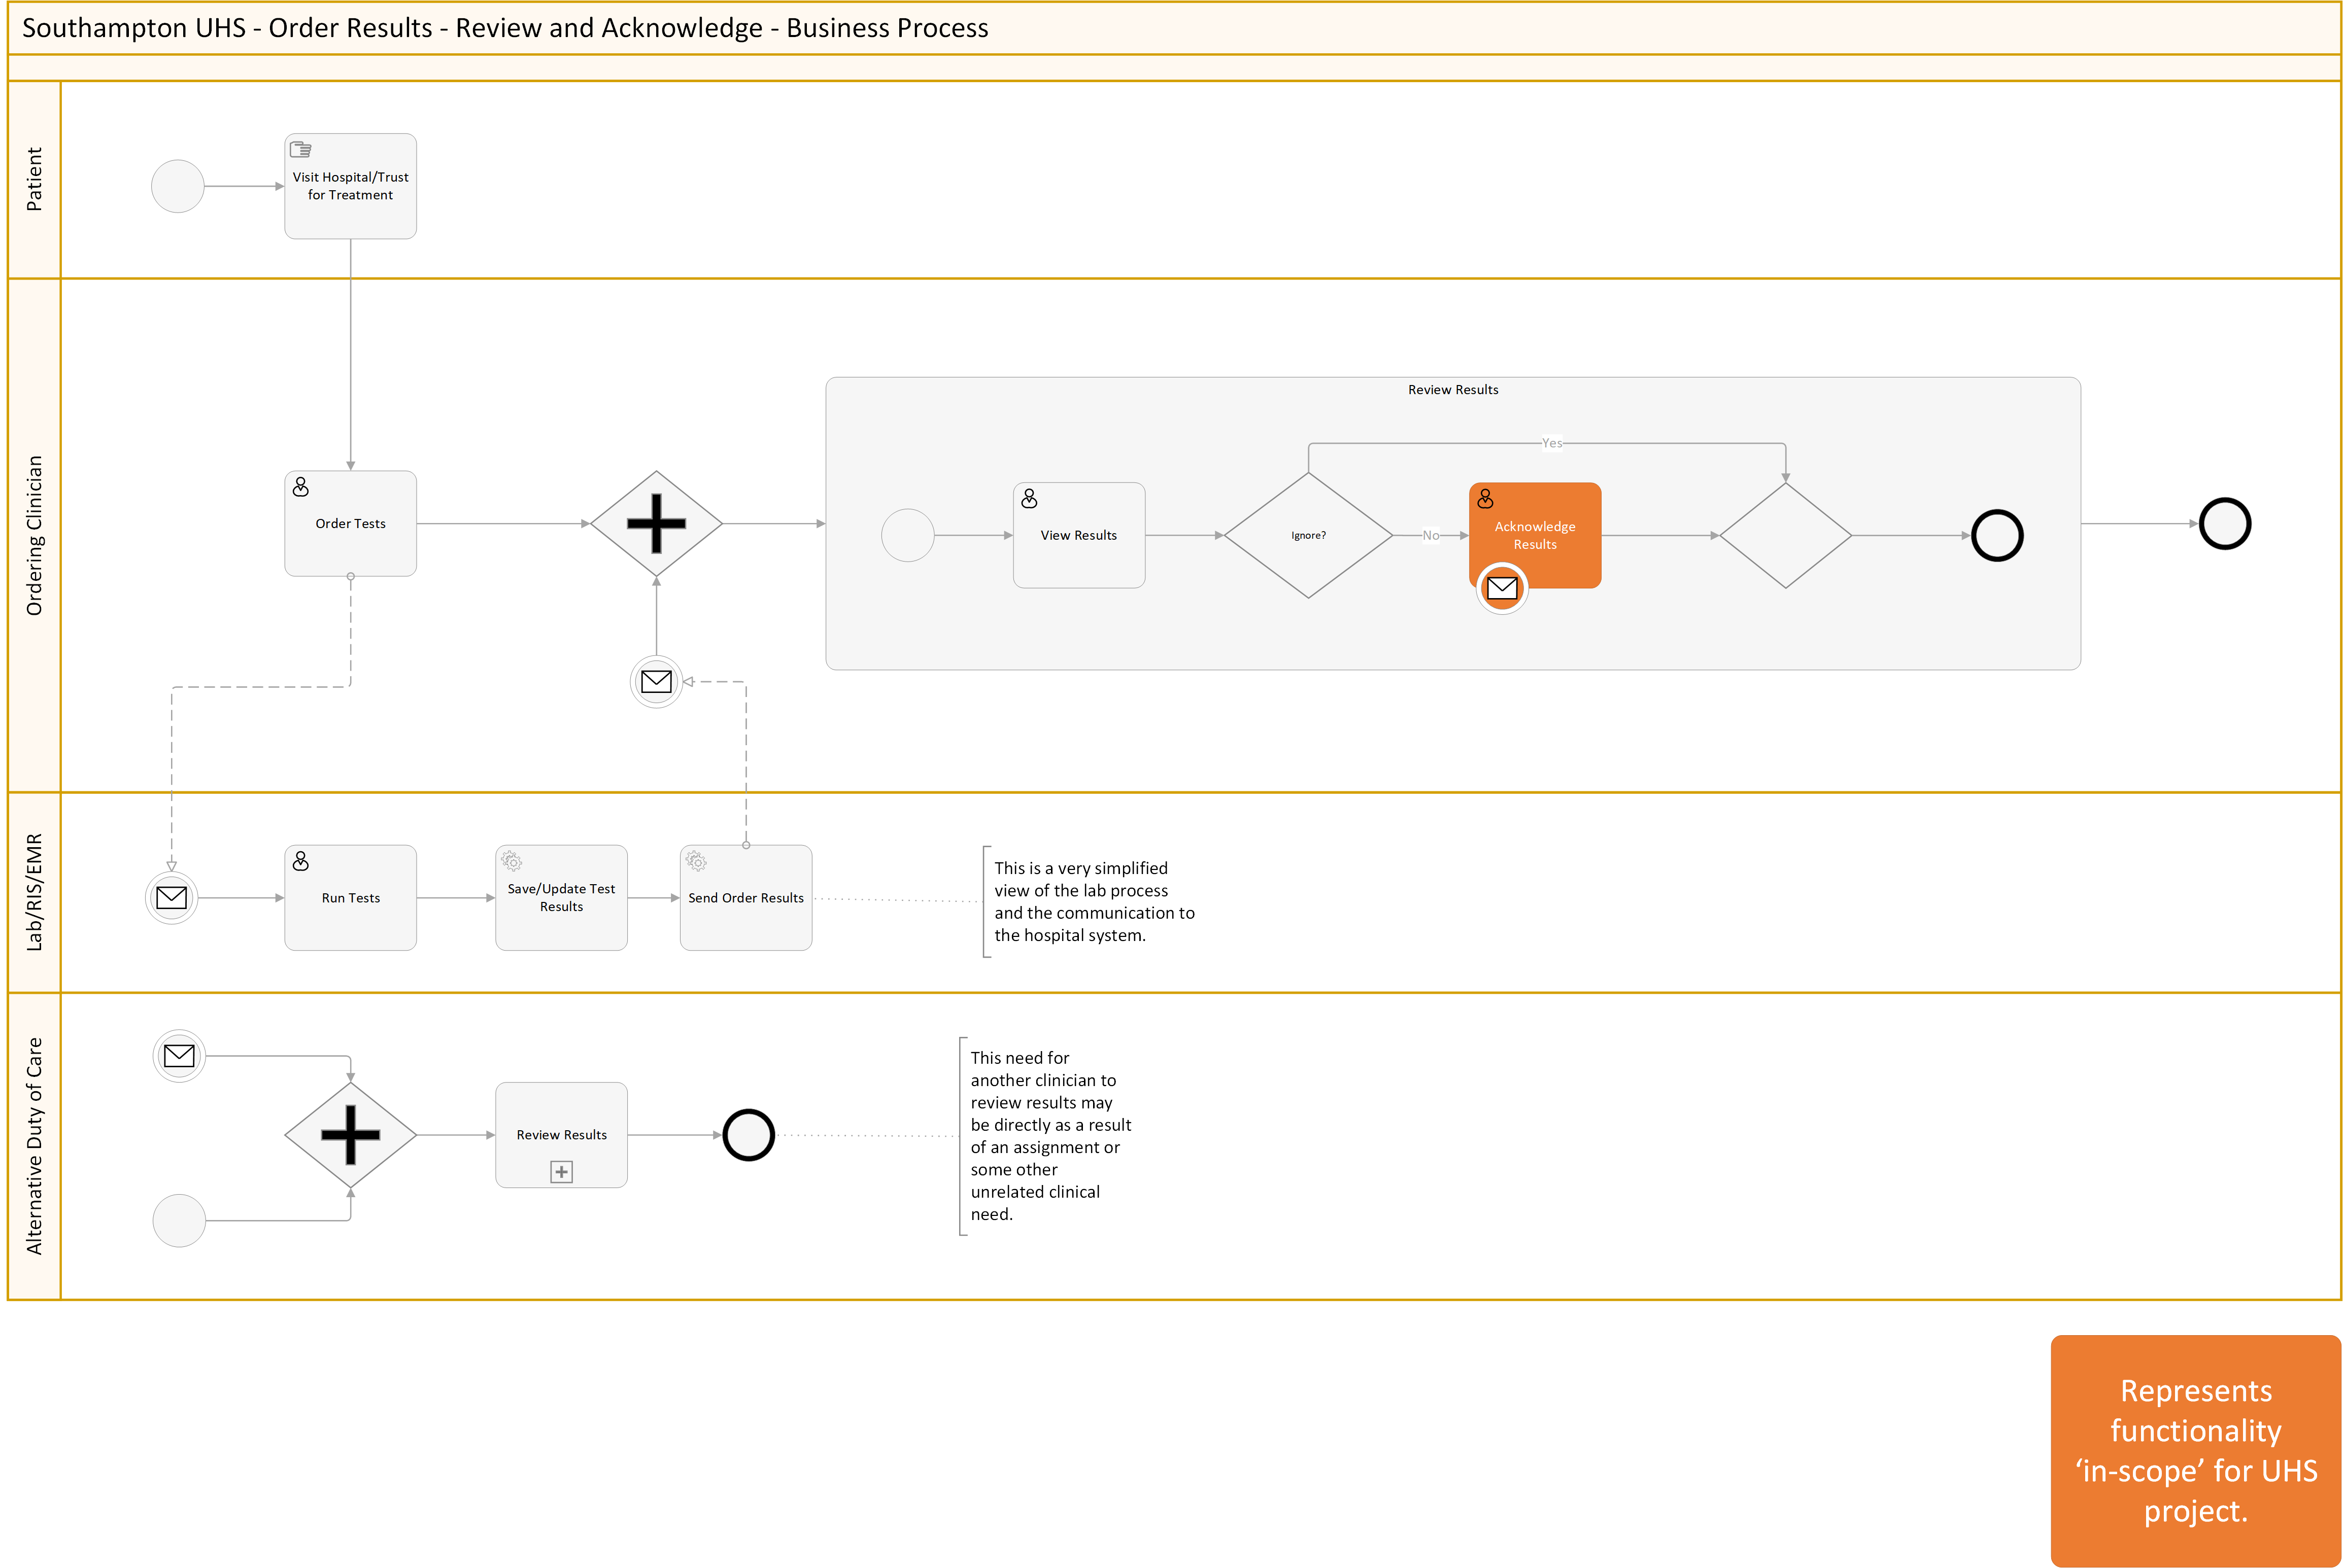Click the plain start event in Alternative Duty of Care

(x=179, y=1220)
